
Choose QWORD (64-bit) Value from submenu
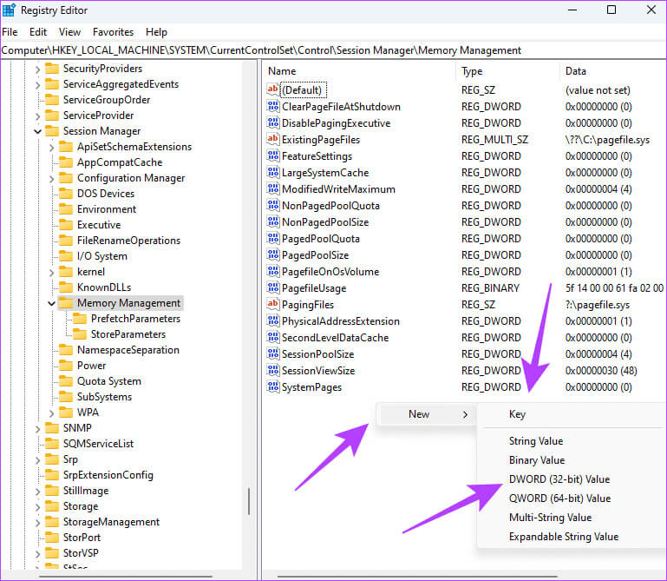(559, 498)
